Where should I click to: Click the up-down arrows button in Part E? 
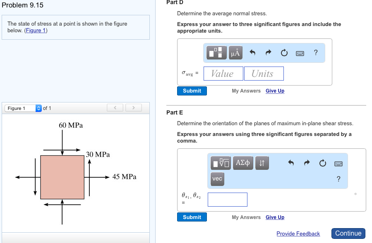[x=262, y=163]
